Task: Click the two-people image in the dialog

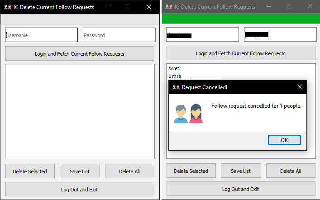Action: 188,114
